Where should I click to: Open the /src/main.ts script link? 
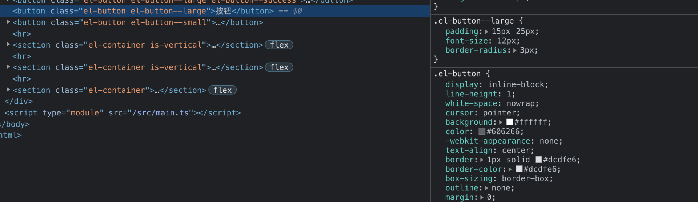tap(160, 113)
